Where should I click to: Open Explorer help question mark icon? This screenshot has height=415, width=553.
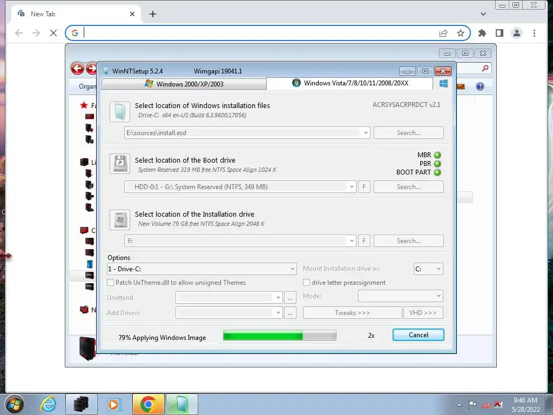point(480,86)
